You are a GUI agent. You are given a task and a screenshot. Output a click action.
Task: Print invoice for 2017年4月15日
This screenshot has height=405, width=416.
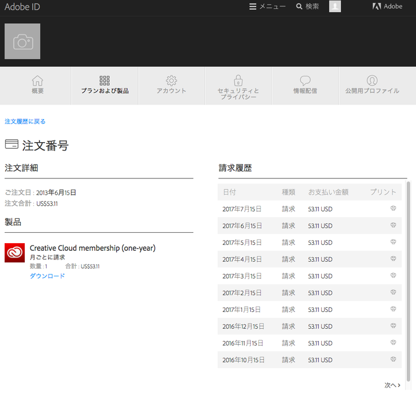pyautogui.click(x=393, y=259)
